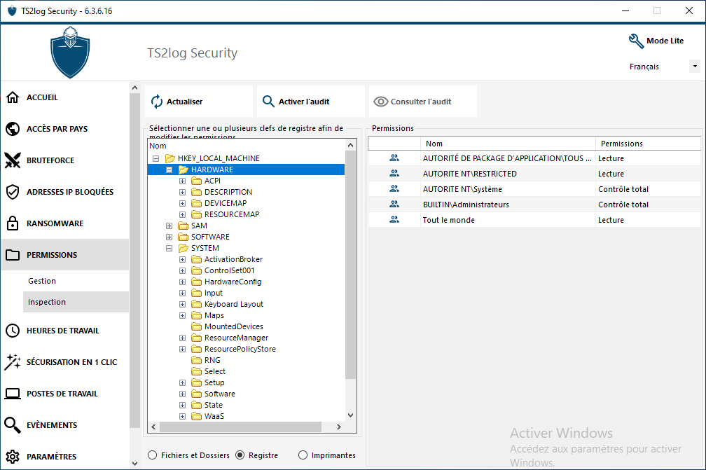This screenshot has width=706, height=470.
Task: Select the Select registry key
Action: (x=215, y=371)
